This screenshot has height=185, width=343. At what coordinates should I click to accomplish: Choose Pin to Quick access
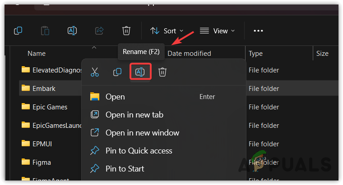pyautogui.click(x=139, y=151)
